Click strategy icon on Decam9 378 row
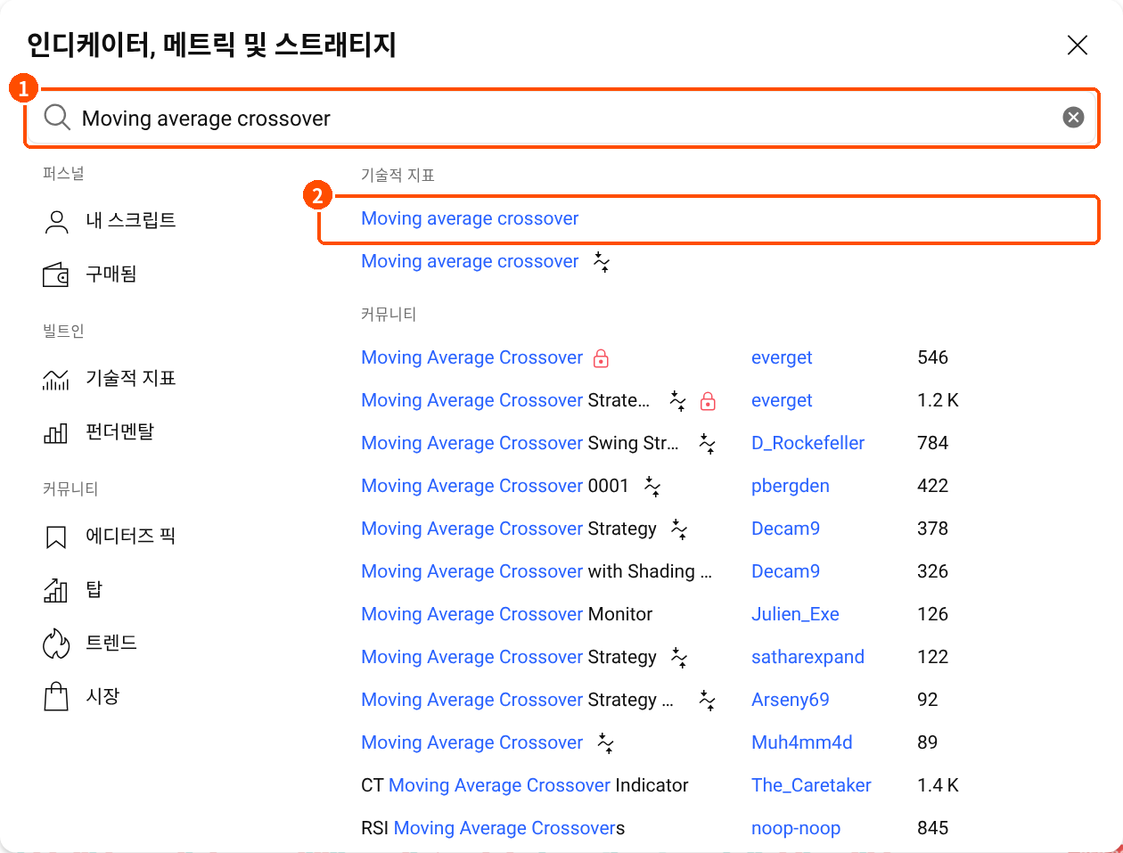 (x=679, y=529)
